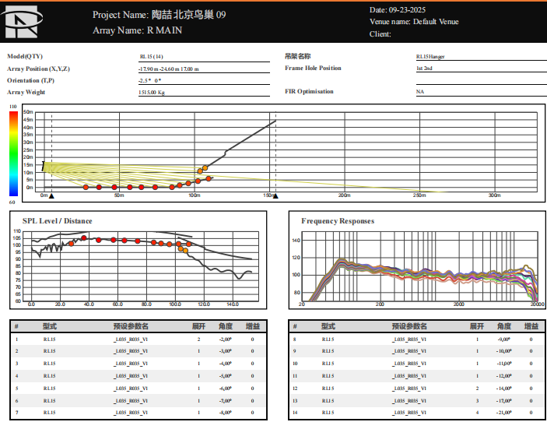Click the Orientation (T,P) label
Viewport: 547px width, 422px height.
pyautogui.click(x=30, y=81)
